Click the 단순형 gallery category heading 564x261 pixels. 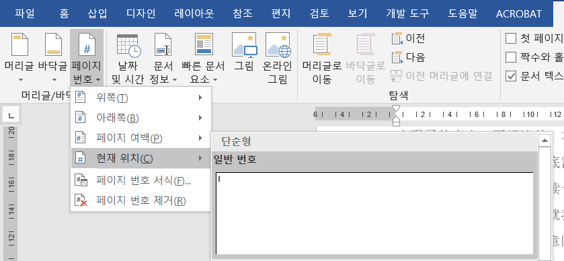[x=236, y=141]
